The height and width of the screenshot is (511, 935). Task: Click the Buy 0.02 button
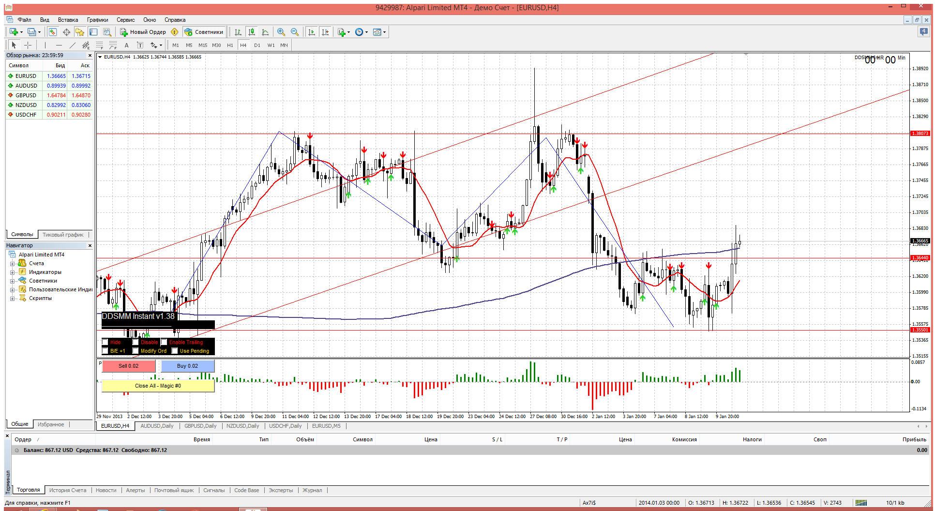click(187, 366)
